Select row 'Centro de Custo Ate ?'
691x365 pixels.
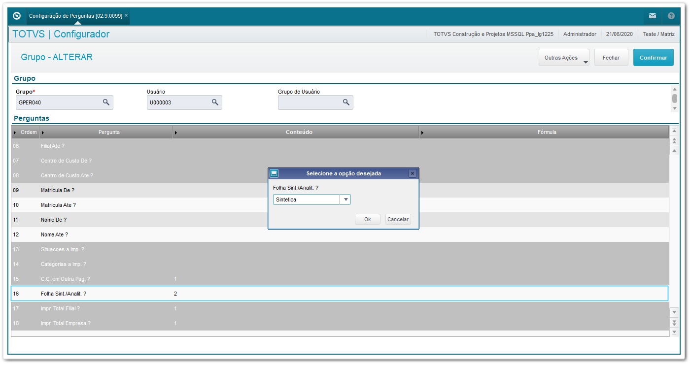click(x=340, y=175)
